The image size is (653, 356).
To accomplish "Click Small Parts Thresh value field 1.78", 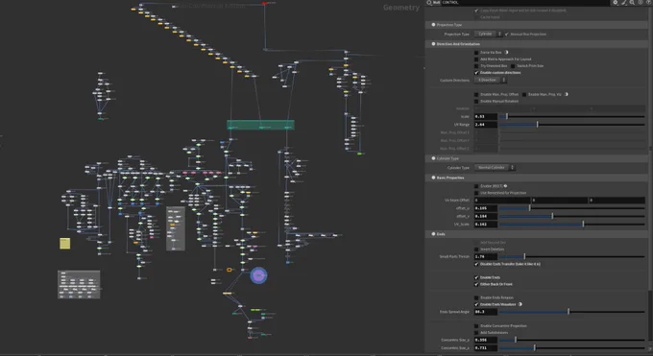I will pyautogui.click(x=486, y=256).
